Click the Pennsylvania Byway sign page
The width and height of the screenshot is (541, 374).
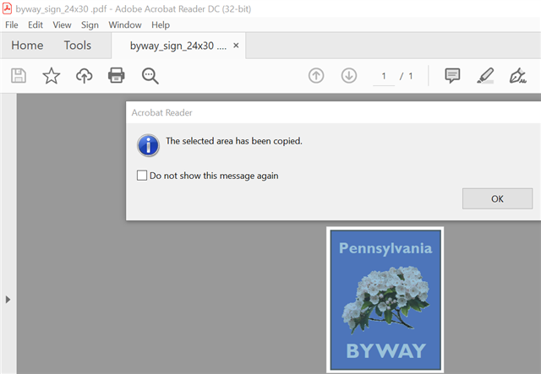tap(385, 300)
